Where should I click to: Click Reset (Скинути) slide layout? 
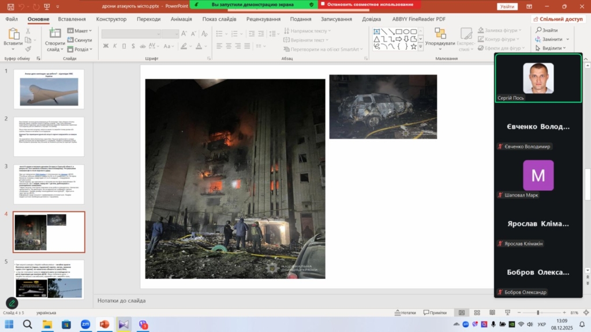coord(80,40)
